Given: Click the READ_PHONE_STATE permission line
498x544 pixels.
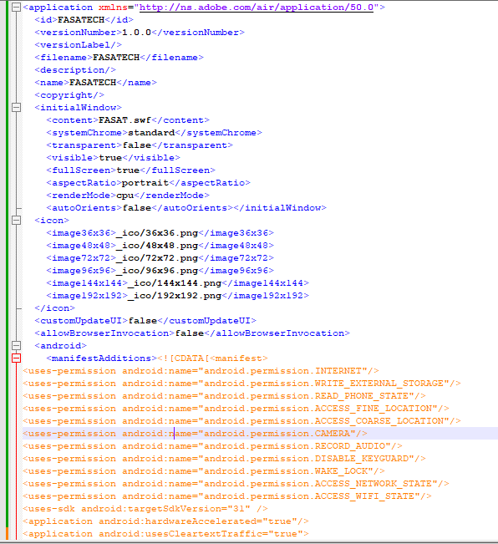Looking at the screenshot, I should tap(225, 396).
